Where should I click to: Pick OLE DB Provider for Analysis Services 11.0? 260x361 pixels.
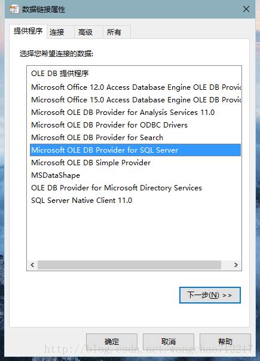pyautogui.click(x=136, y=113)
